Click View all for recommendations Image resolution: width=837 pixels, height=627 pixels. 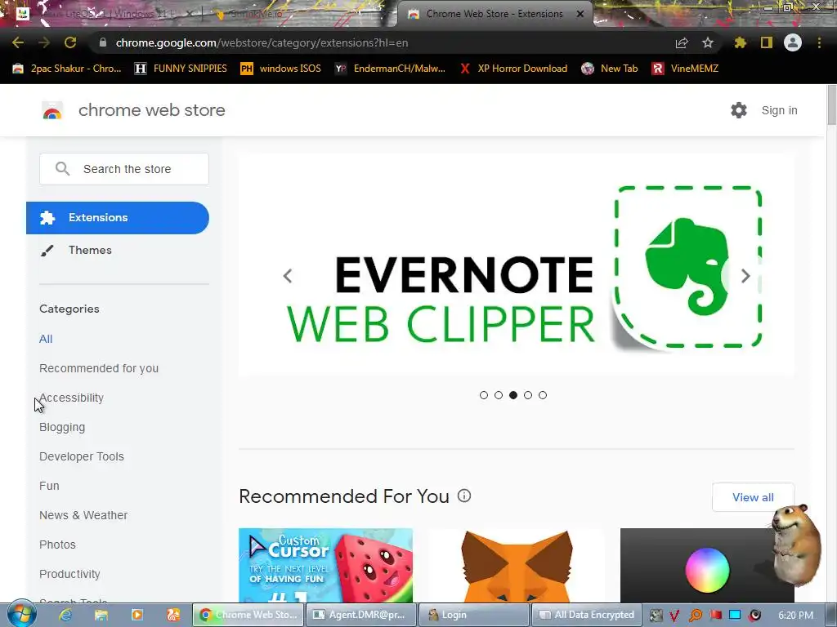pyautogui.click(x=753, y=497)
